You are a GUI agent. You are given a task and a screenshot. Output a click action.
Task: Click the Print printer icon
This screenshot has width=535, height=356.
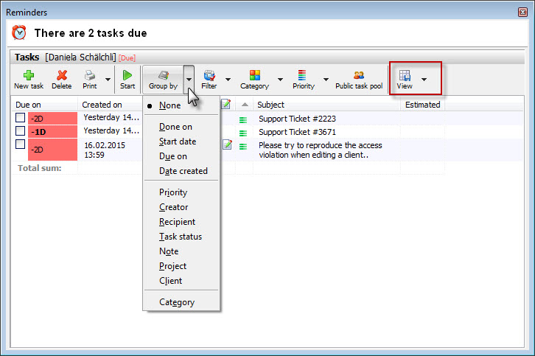(x=90, y=75)
